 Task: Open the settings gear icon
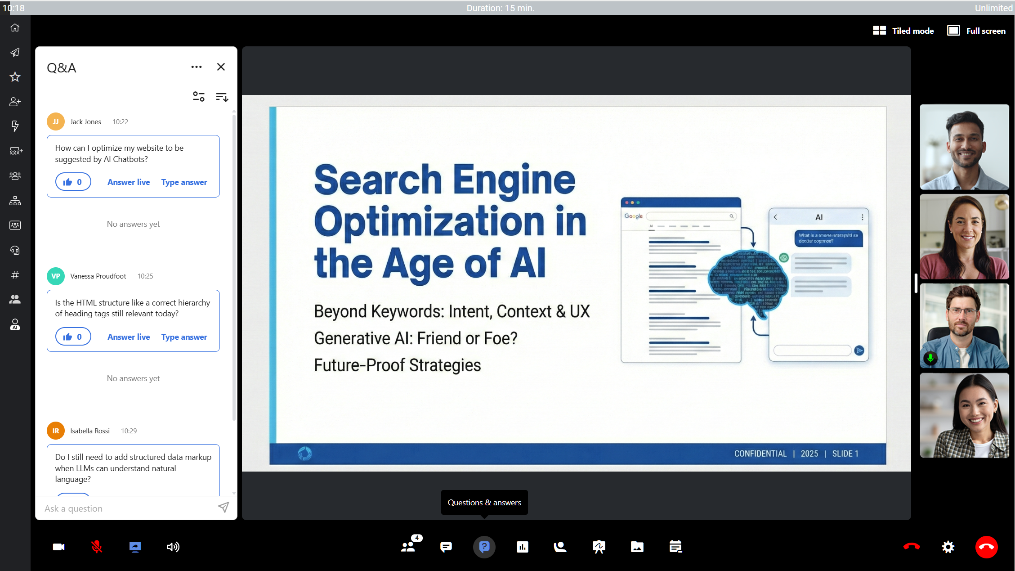pos(948,547)
